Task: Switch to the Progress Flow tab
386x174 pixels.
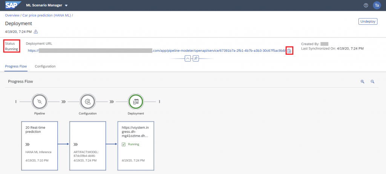Action: tap(16, 66)
